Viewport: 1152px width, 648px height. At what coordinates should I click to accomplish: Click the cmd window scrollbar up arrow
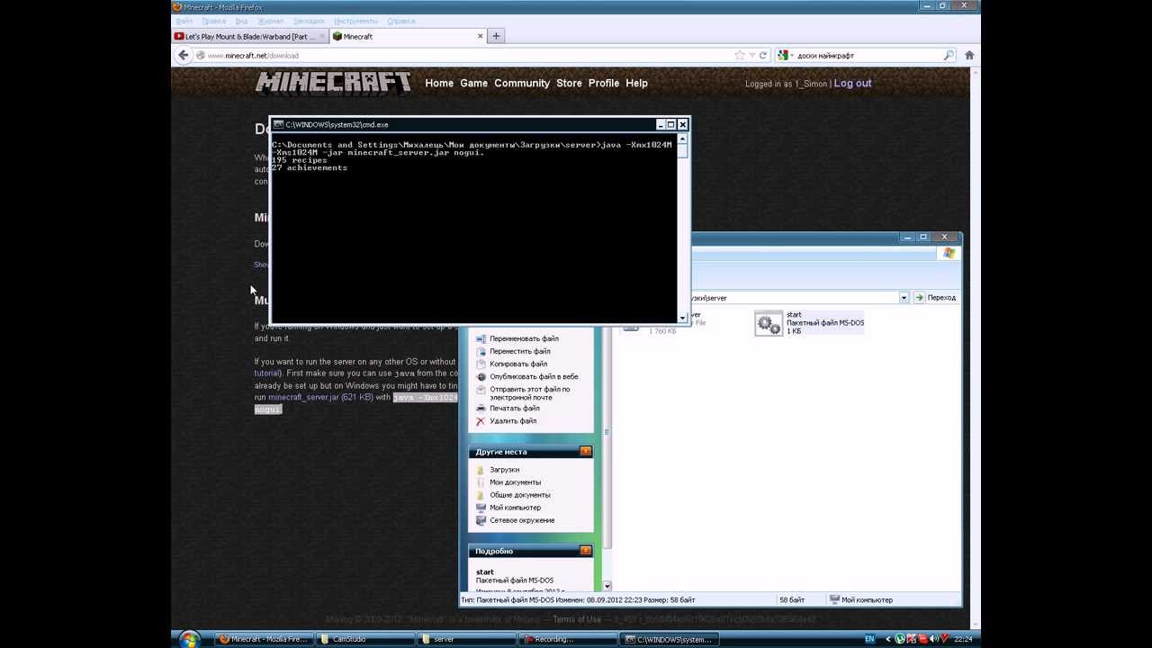tap(682, 139)
